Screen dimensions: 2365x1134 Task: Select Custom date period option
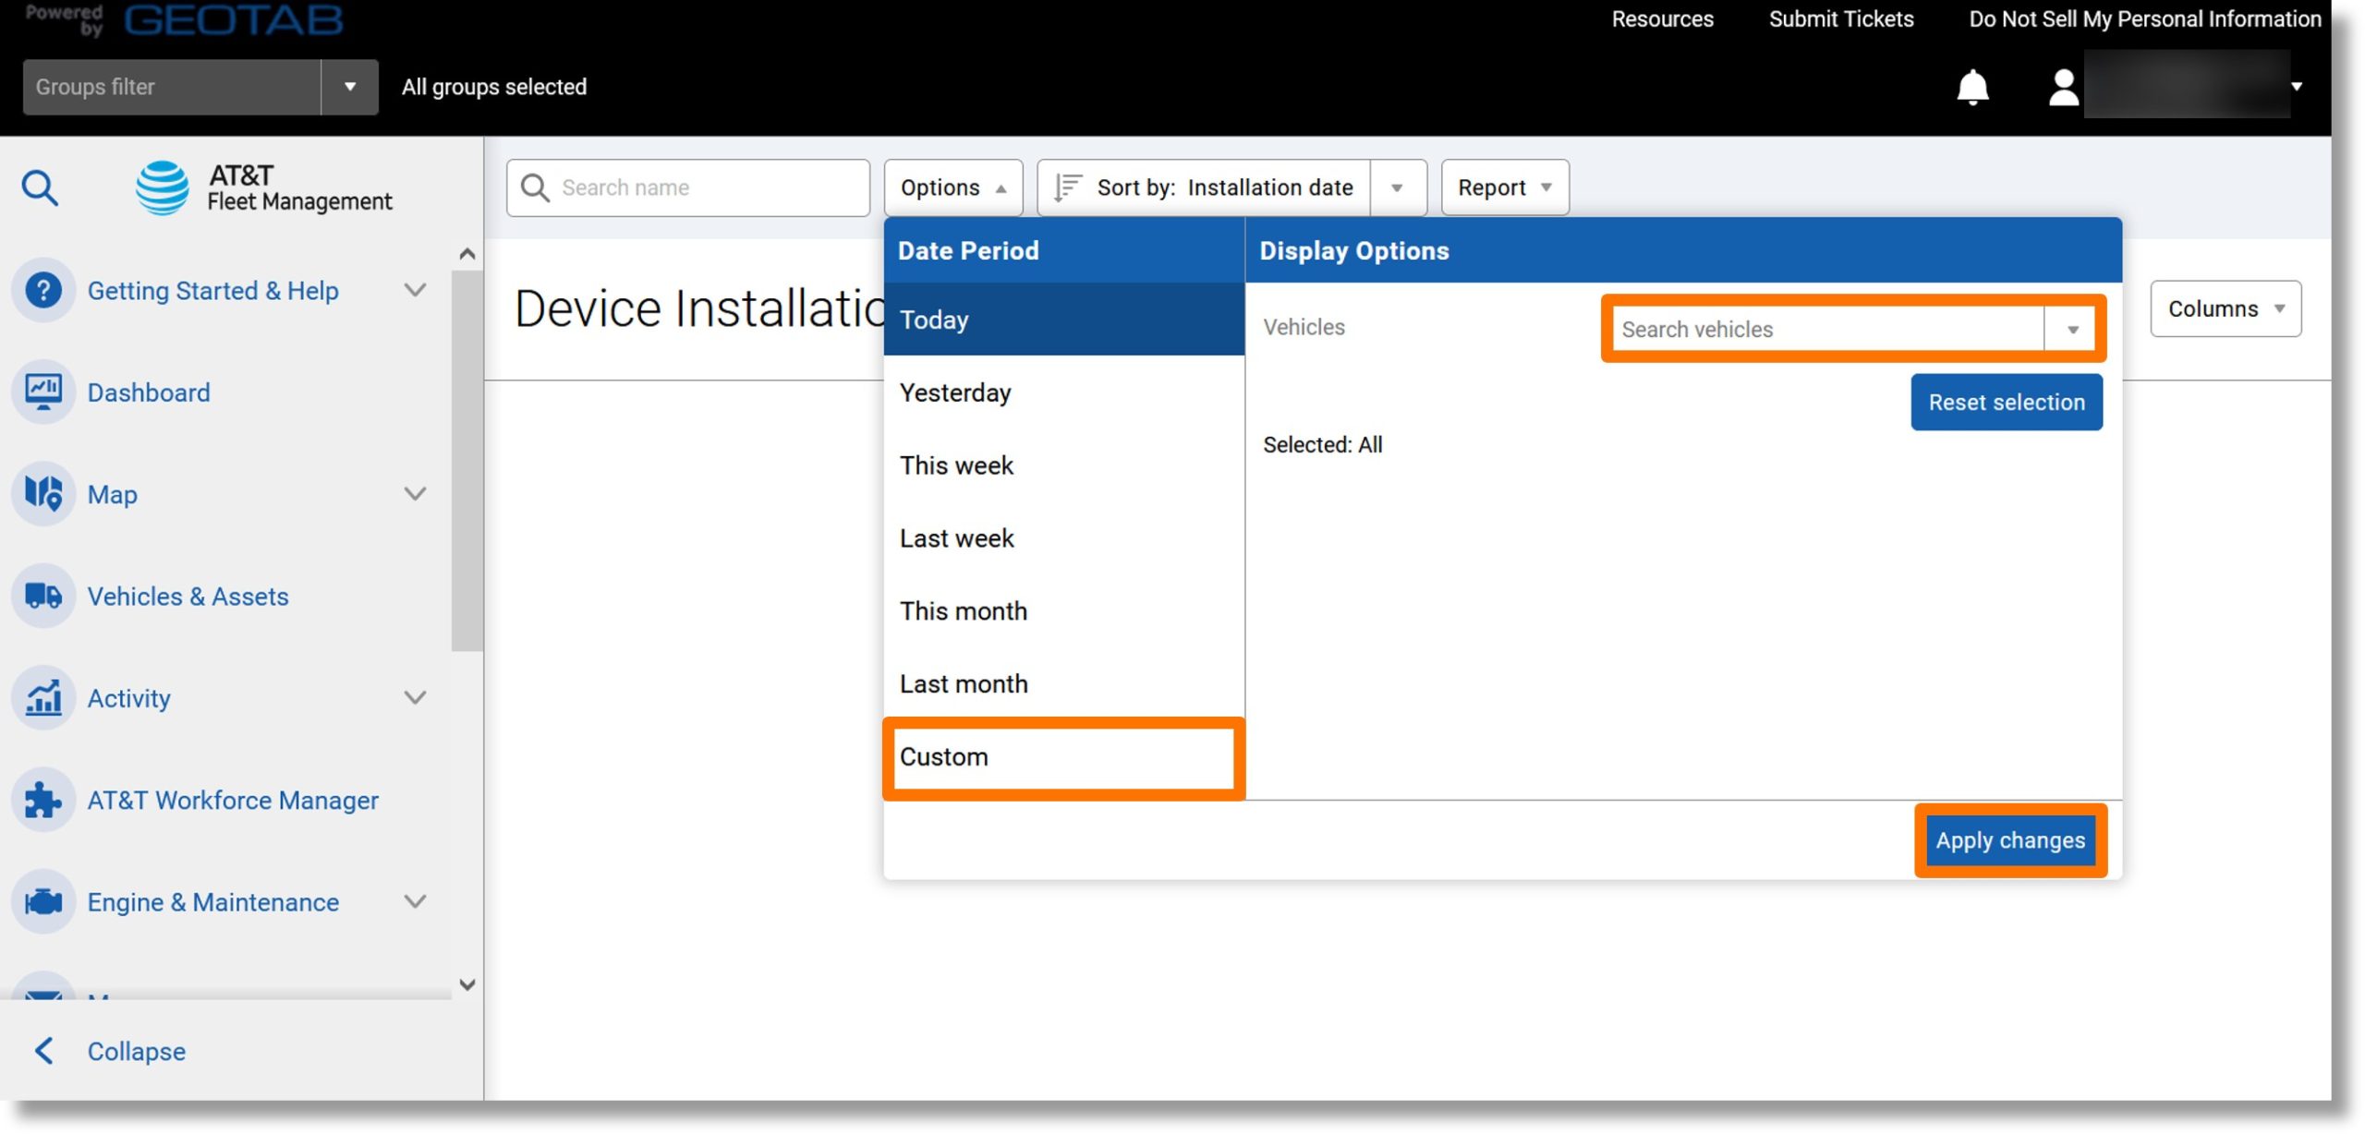1061,755
